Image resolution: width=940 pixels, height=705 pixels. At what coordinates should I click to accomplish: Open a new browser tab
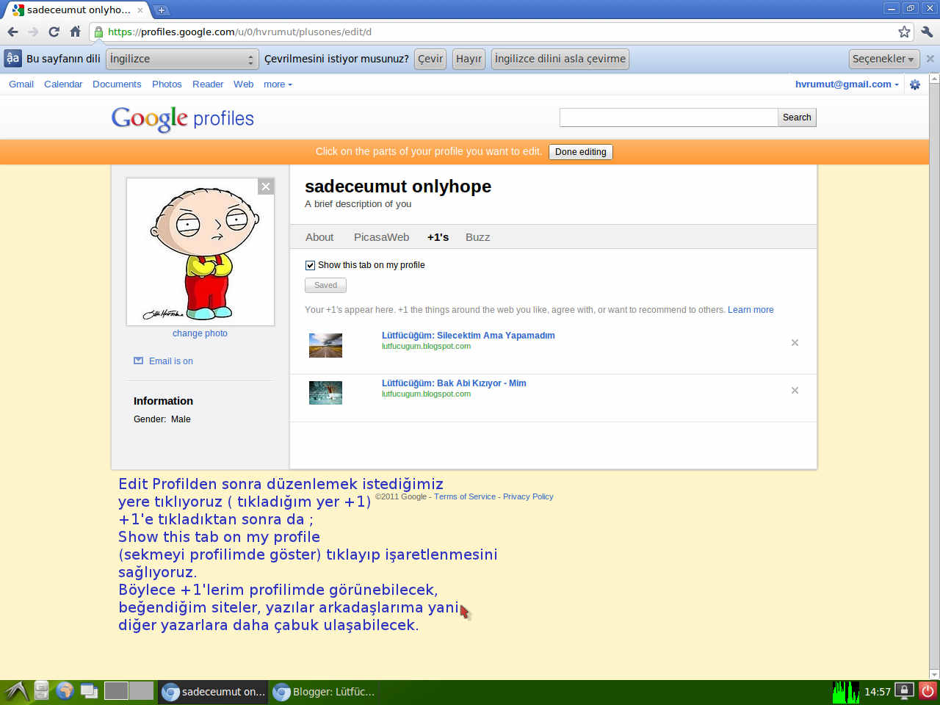pos(161,10)
